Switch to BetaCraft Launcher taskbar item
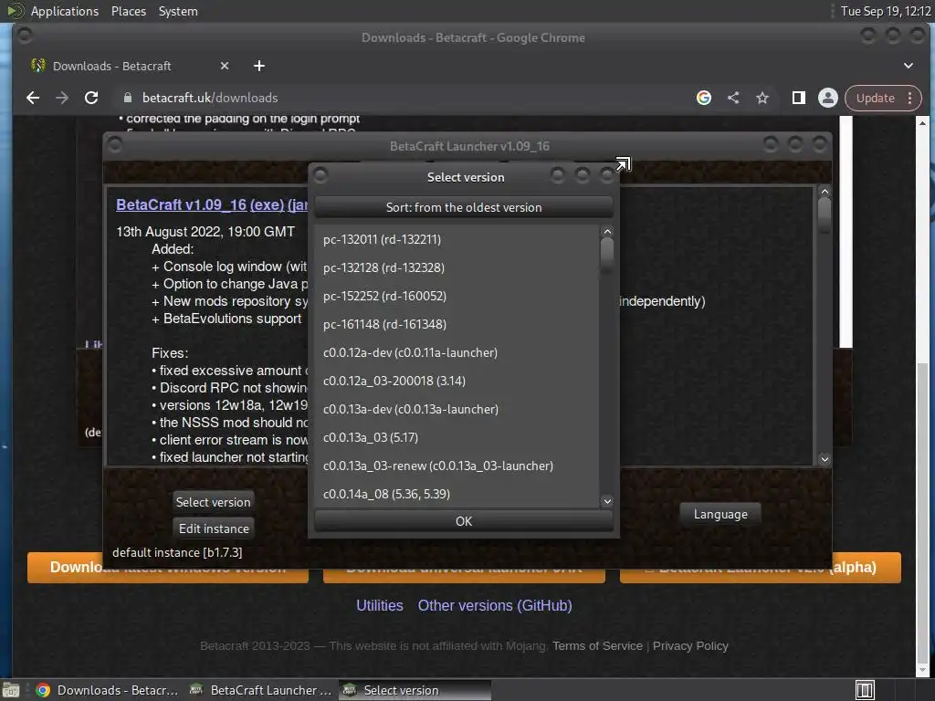 pyautogui.click(x=260, y=690)
